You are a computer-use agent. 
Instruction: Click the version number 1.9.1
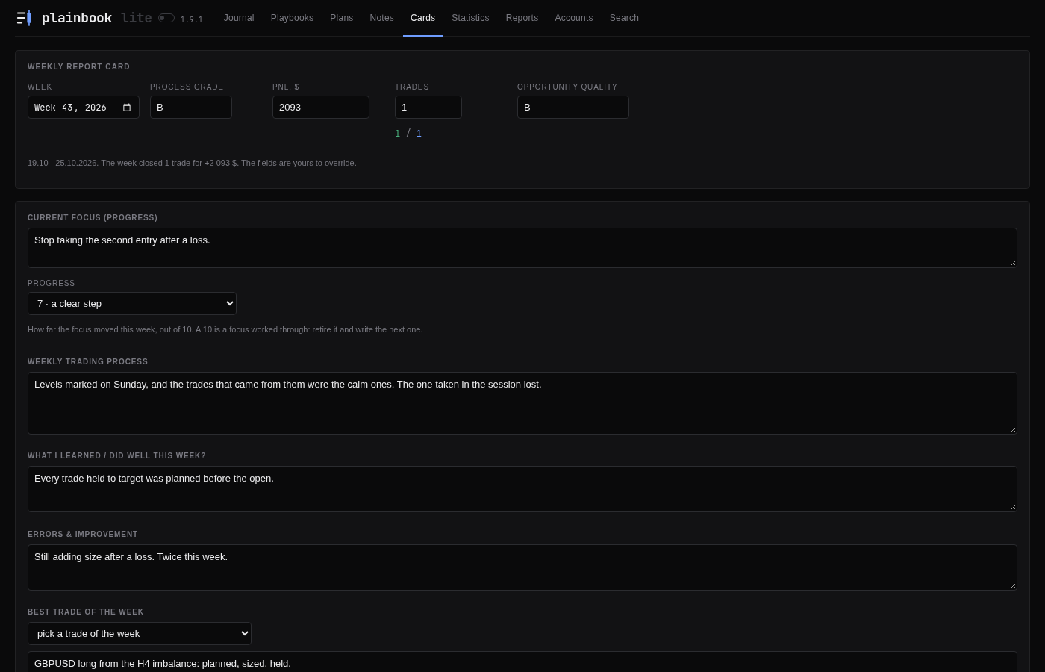click(192, 19)
